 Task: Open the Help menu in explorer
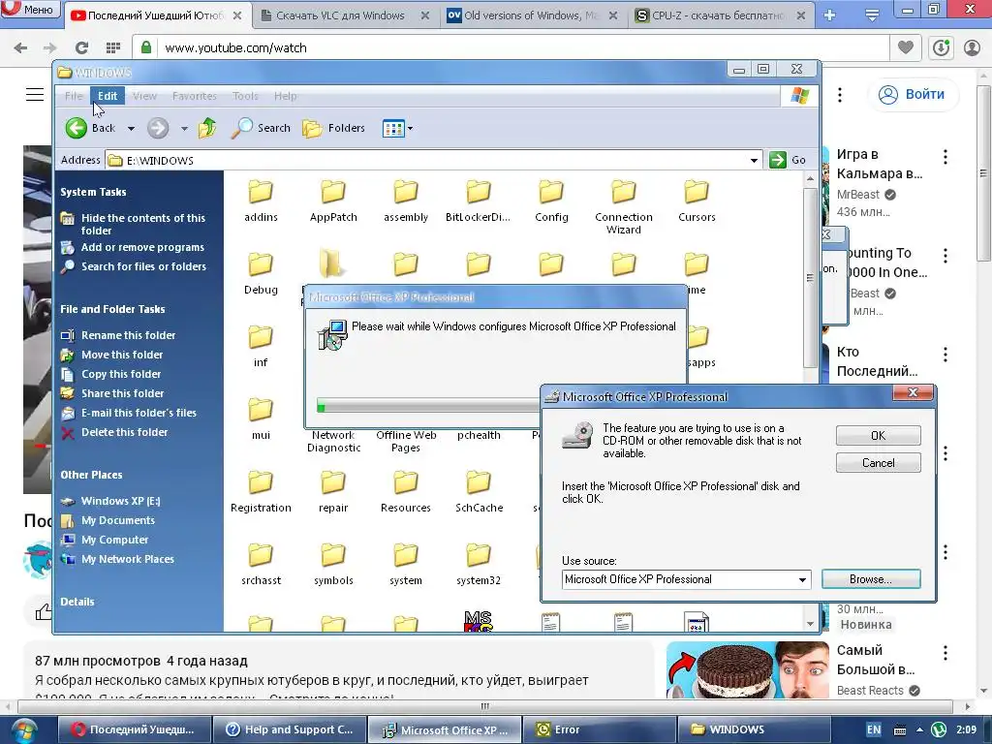[x=286, y=96]
